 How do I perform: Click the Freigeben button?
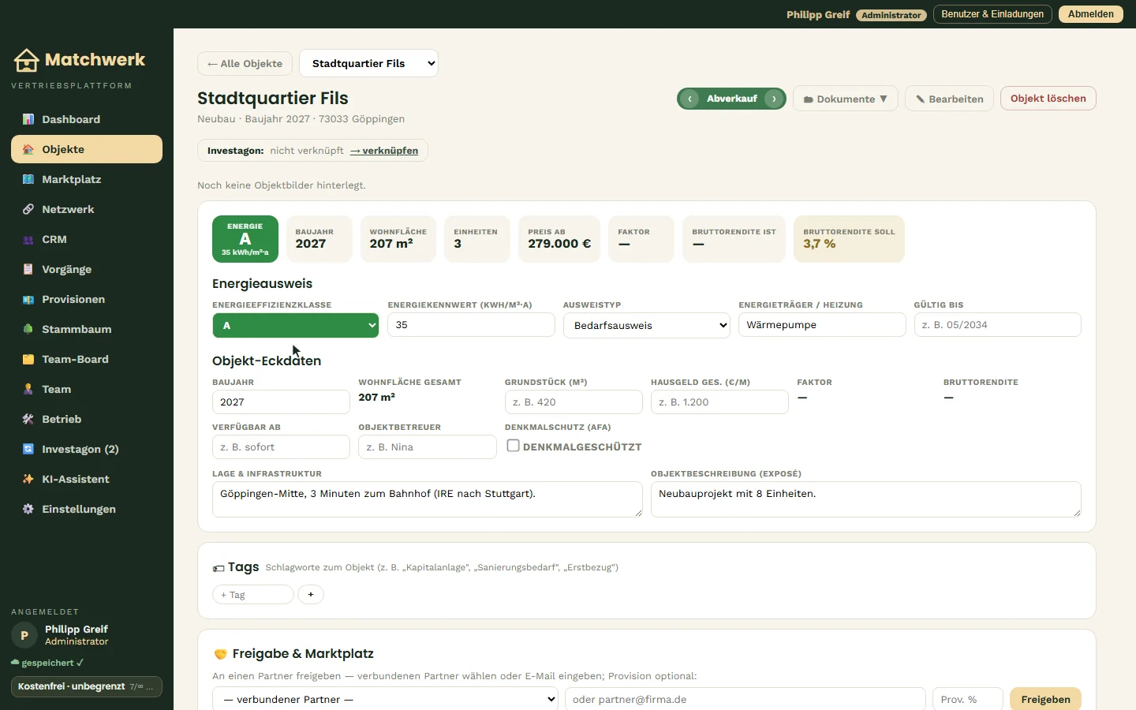click(1045, 699)
